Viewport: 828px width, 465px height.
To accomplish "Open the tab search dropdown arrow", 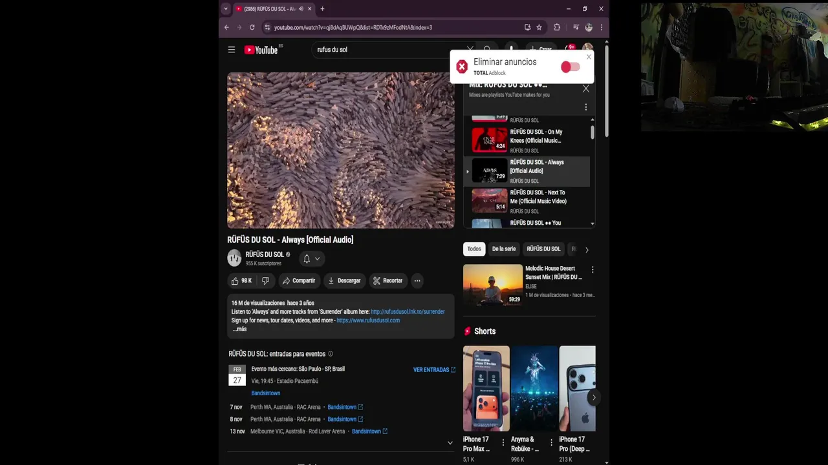I will click(x=225, y=9).
